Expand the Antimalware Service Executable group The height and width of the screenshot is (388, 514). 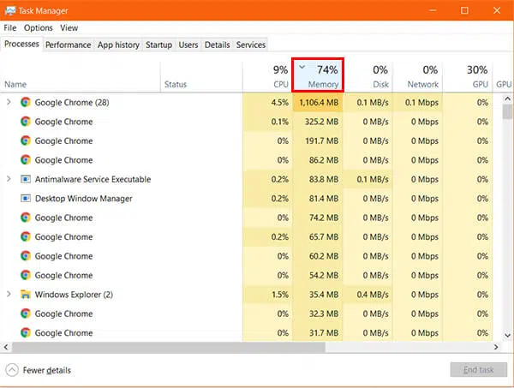tap(9, 180)
